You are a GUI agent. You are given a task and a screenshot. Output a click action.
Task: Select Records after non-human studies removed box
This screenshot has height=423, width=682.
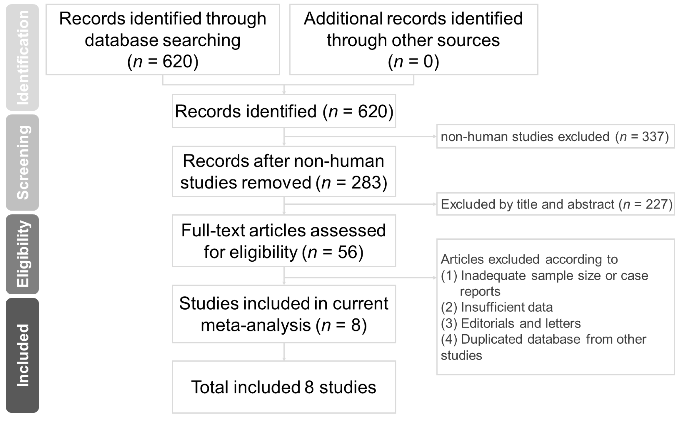coord(284,172)
